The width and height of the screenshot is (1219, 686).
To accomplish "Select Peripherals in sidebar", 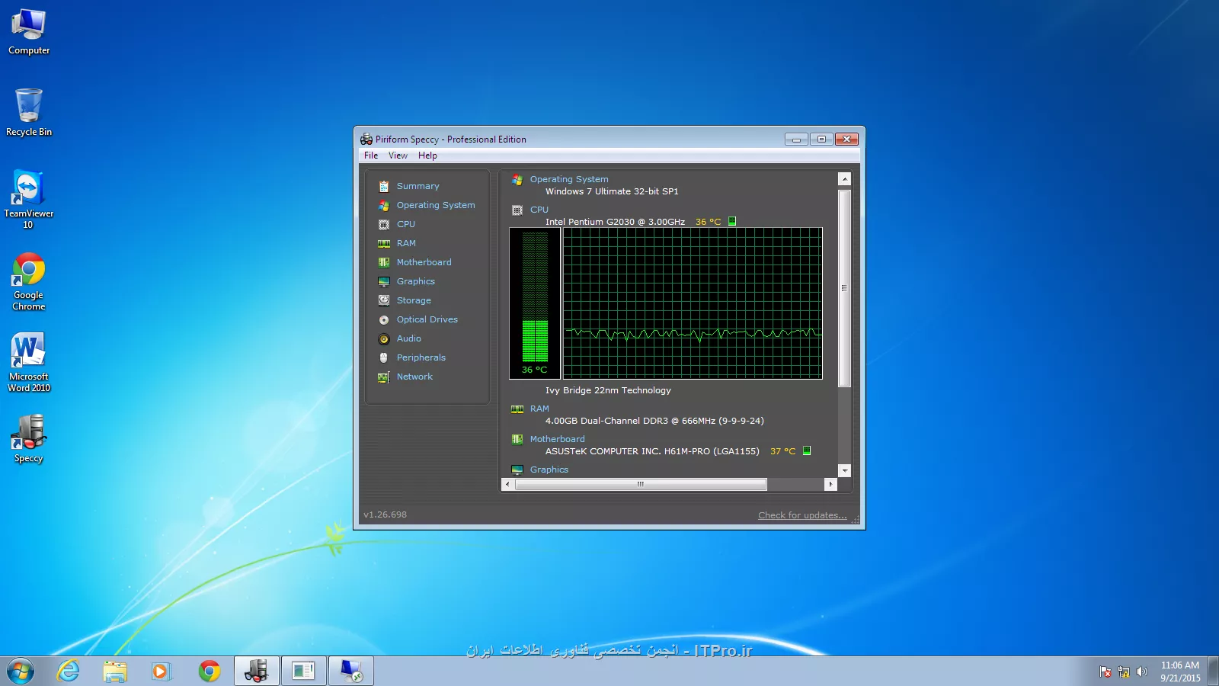I will (x=421, y=357).
